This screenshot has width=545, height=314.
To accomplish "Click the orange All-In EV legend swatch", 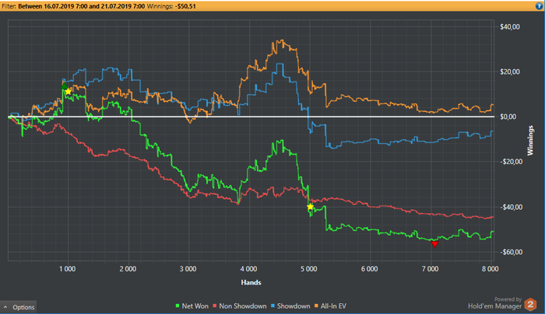I will [x=317, y=306].
